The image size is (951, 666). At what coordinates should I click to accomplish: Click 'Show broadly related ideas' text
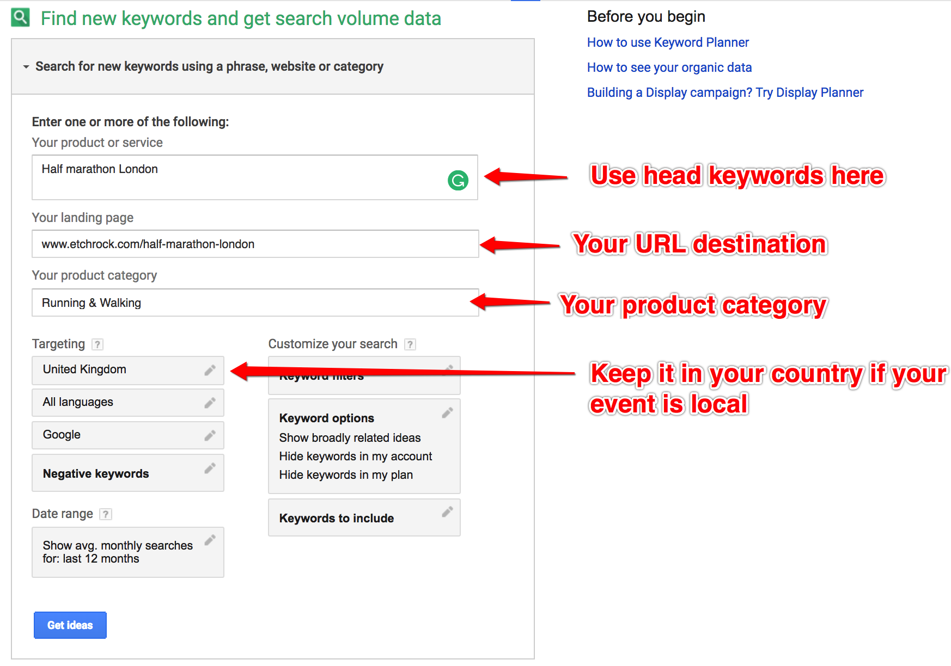pos(350,438)
